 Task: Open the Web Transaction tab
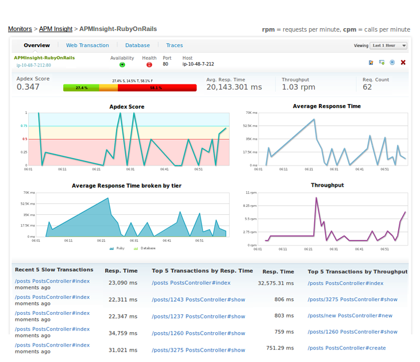point(87,45)
